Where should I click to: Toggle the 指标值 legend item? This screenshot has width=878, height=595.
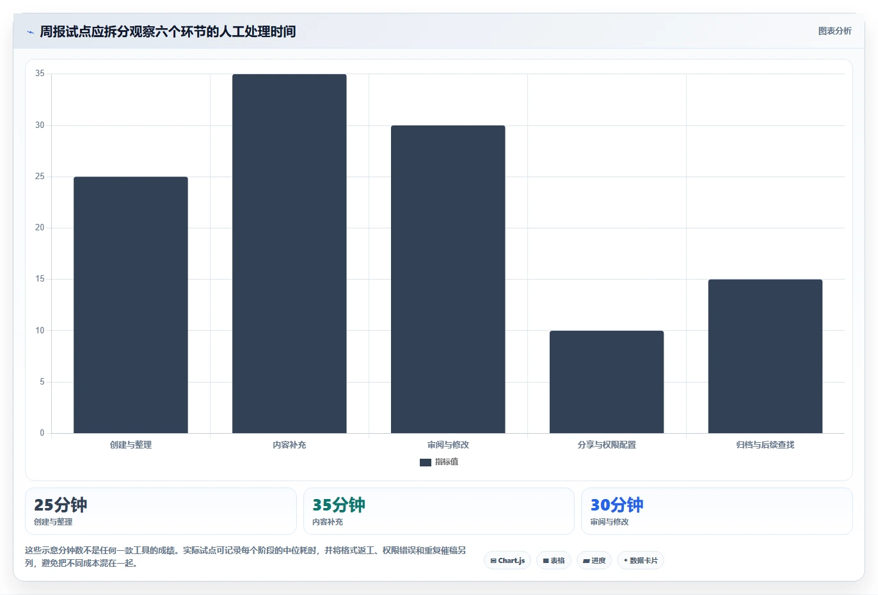click(x=439, y=462)
